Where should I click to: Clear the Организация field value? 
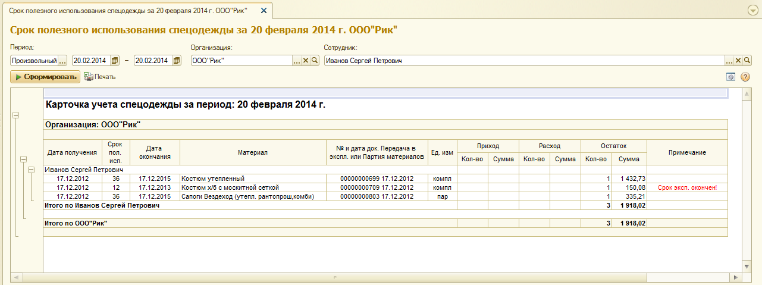click(x=306, y=60)
